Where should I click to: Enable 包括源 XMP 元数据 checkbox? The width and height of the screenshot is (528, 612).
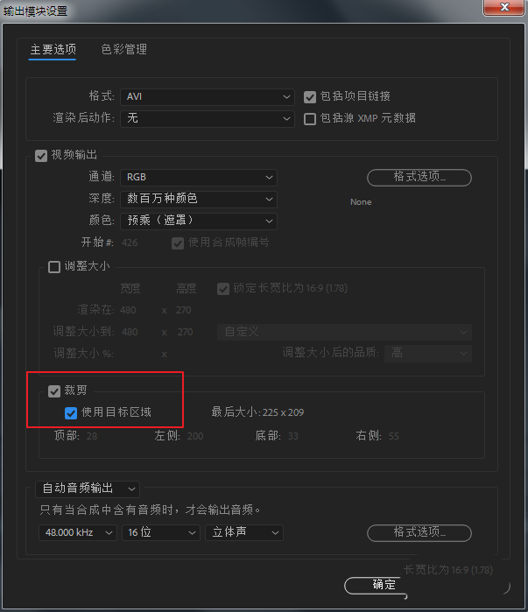click(310, 119)
